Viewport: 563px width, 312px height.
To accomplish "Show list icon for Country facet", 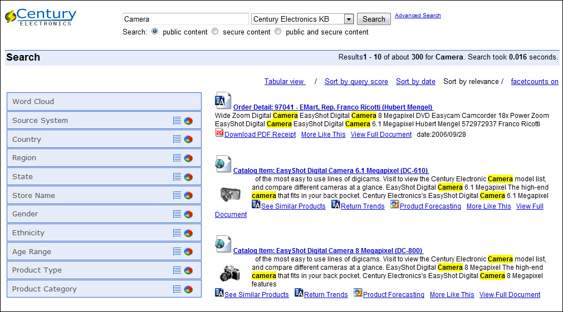I will click(x=177, y=139).
